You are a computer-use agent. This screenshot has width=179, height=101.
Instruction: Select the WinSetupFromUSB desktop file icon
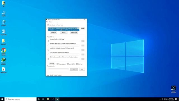[3, 70]
